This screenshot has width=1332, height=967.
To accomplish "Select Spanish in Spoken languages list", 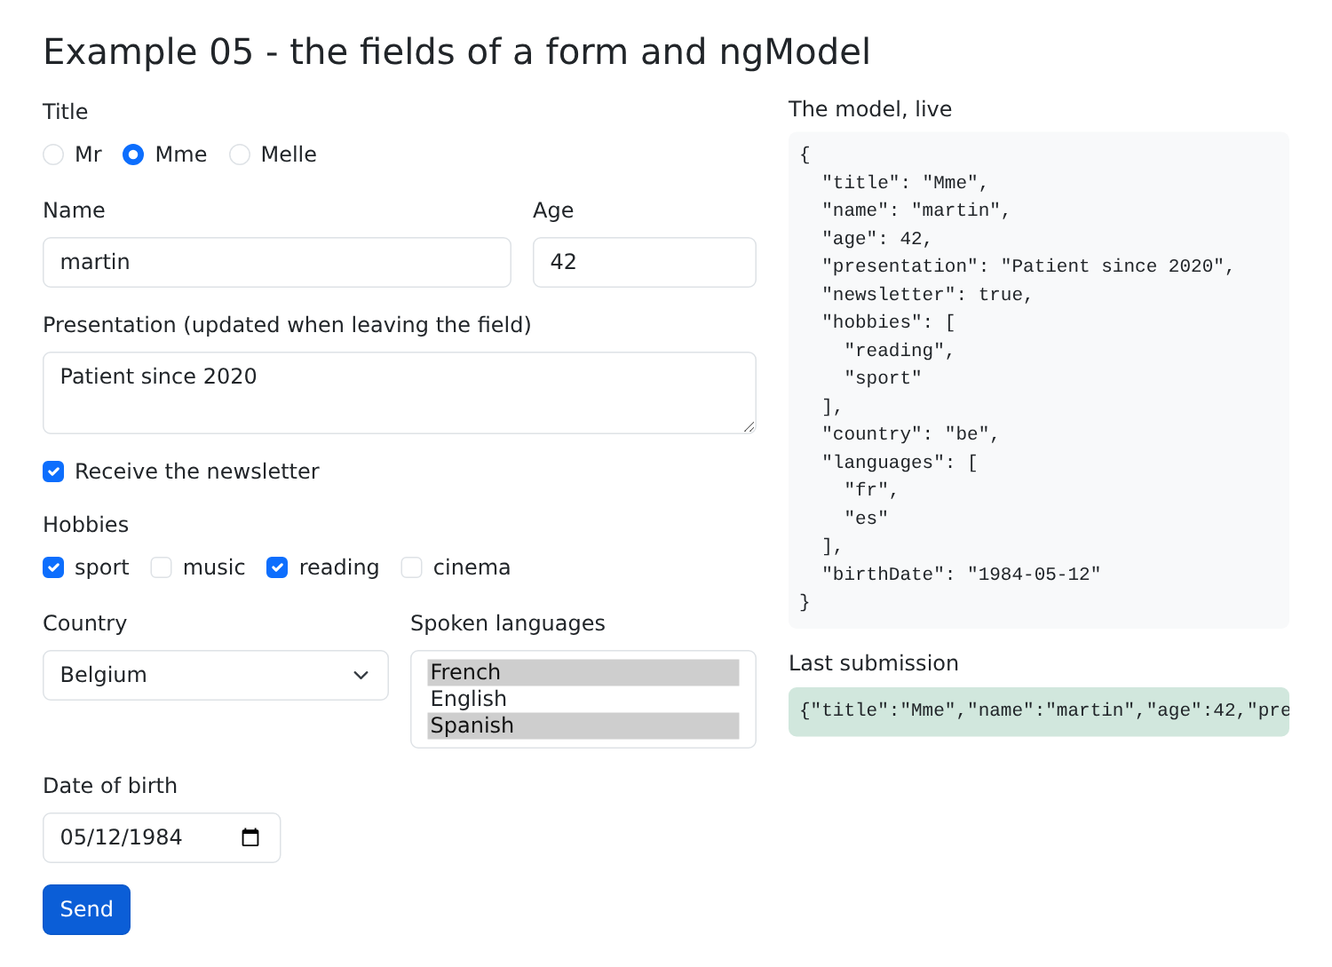I will 583,725.
